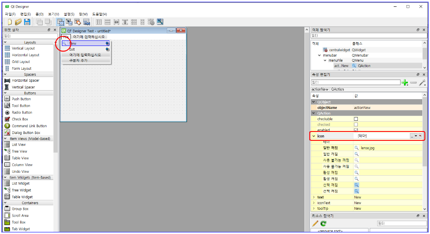Apply Horizontal Splitter layout icon
Screen dimensions: 430x234
(116, 22)
